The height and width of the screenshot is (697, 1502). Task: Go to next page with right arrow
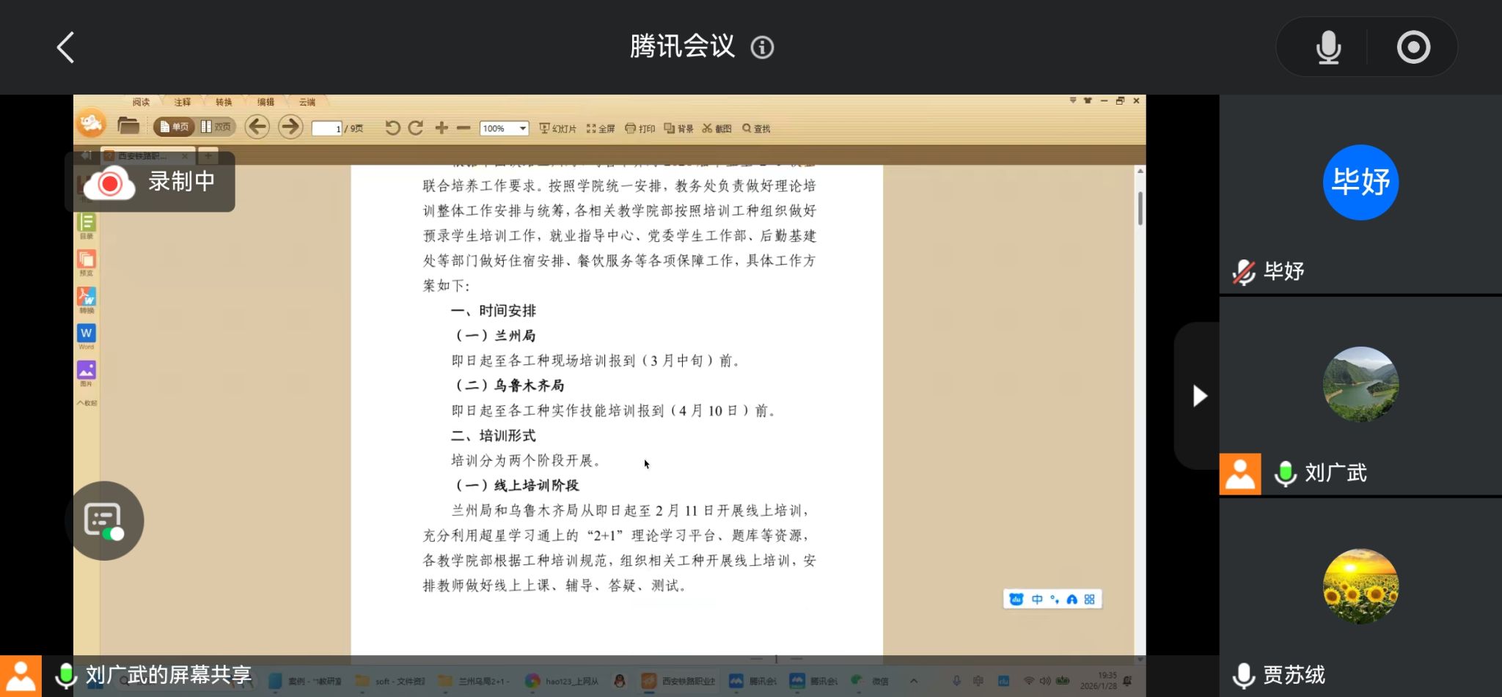click(x=290, y=127)
